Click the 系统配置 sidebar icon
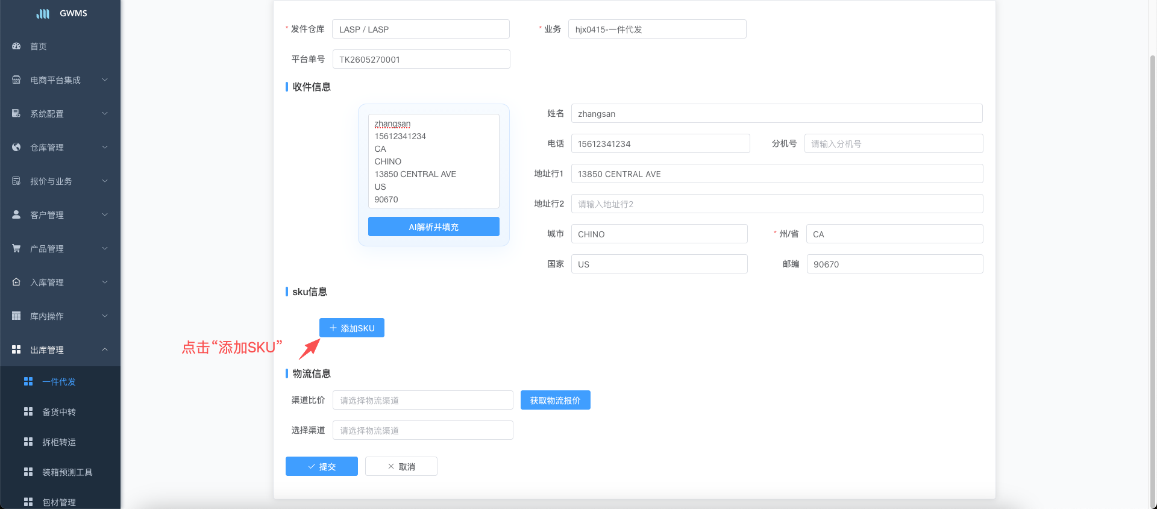The width and height of the screenshot is (1157, 509). 16,113
